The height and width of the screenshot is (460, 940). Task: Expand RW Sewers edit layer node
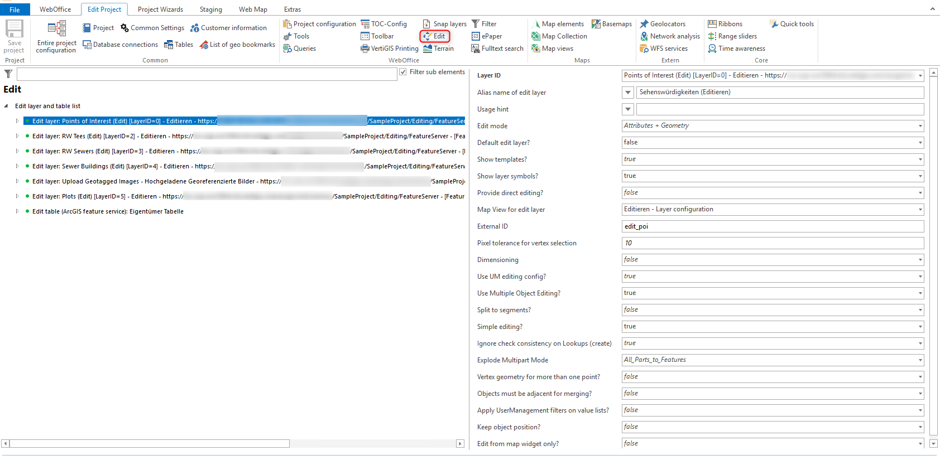[17, 151]
